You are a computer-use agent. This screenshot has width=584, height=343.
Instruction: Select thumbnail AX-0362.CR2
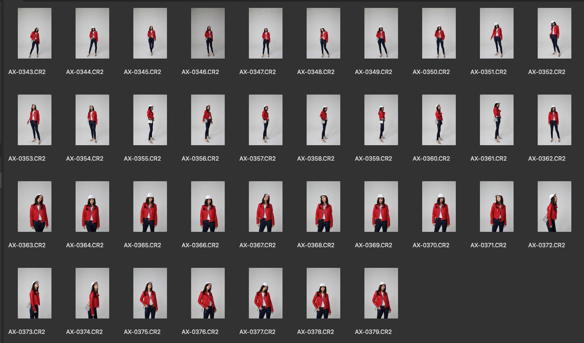point(554,120)
